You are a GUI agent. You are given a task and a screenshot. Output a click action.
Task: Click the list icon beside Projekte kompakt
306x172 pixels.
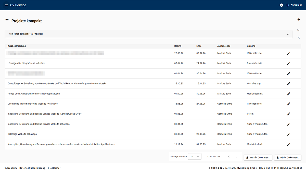[7, 20]
